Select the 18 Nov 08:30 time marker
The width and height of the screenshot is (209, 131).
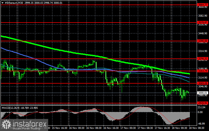click(x=197, y=128)
